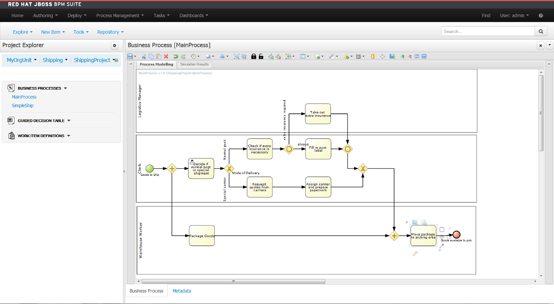The image size is (554, 304).
Task: Switch to Simulation Results tab
Action: [194, 64]
